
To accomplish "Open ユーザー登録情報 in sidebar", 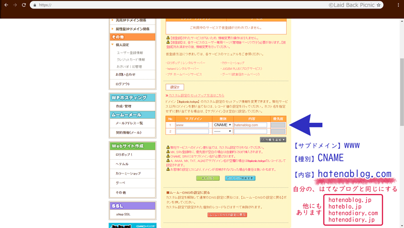I will click(x=130, y=53).
